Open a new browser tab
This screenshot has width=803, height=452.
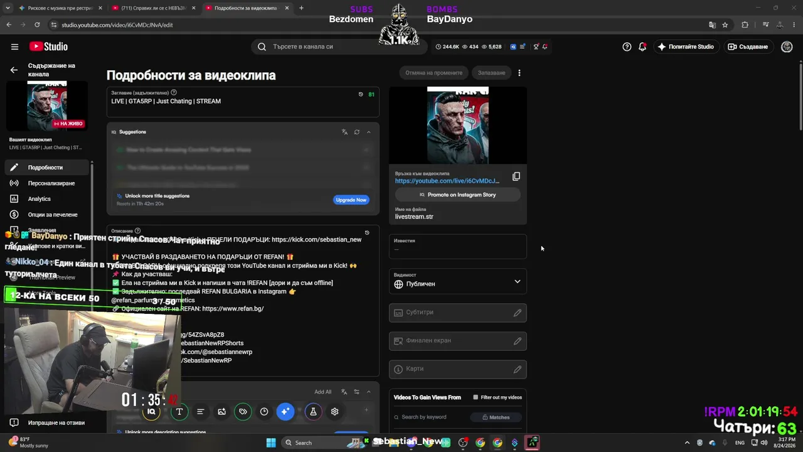pos(301,8)
